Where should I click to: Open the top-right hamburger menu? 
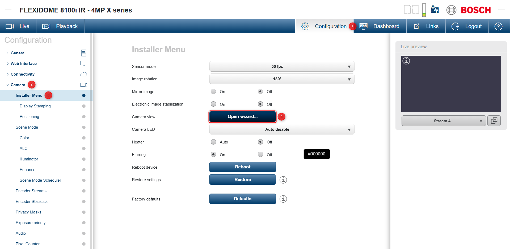(x=502, y=10)
